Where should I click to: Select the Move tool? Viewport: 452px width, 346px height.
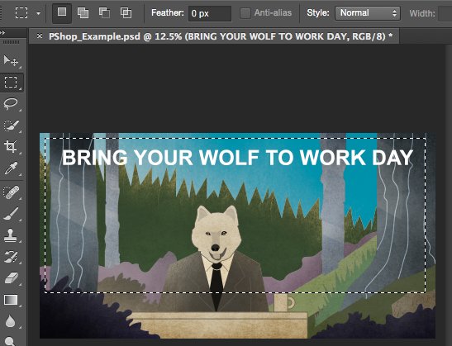[x=11, y=61]
